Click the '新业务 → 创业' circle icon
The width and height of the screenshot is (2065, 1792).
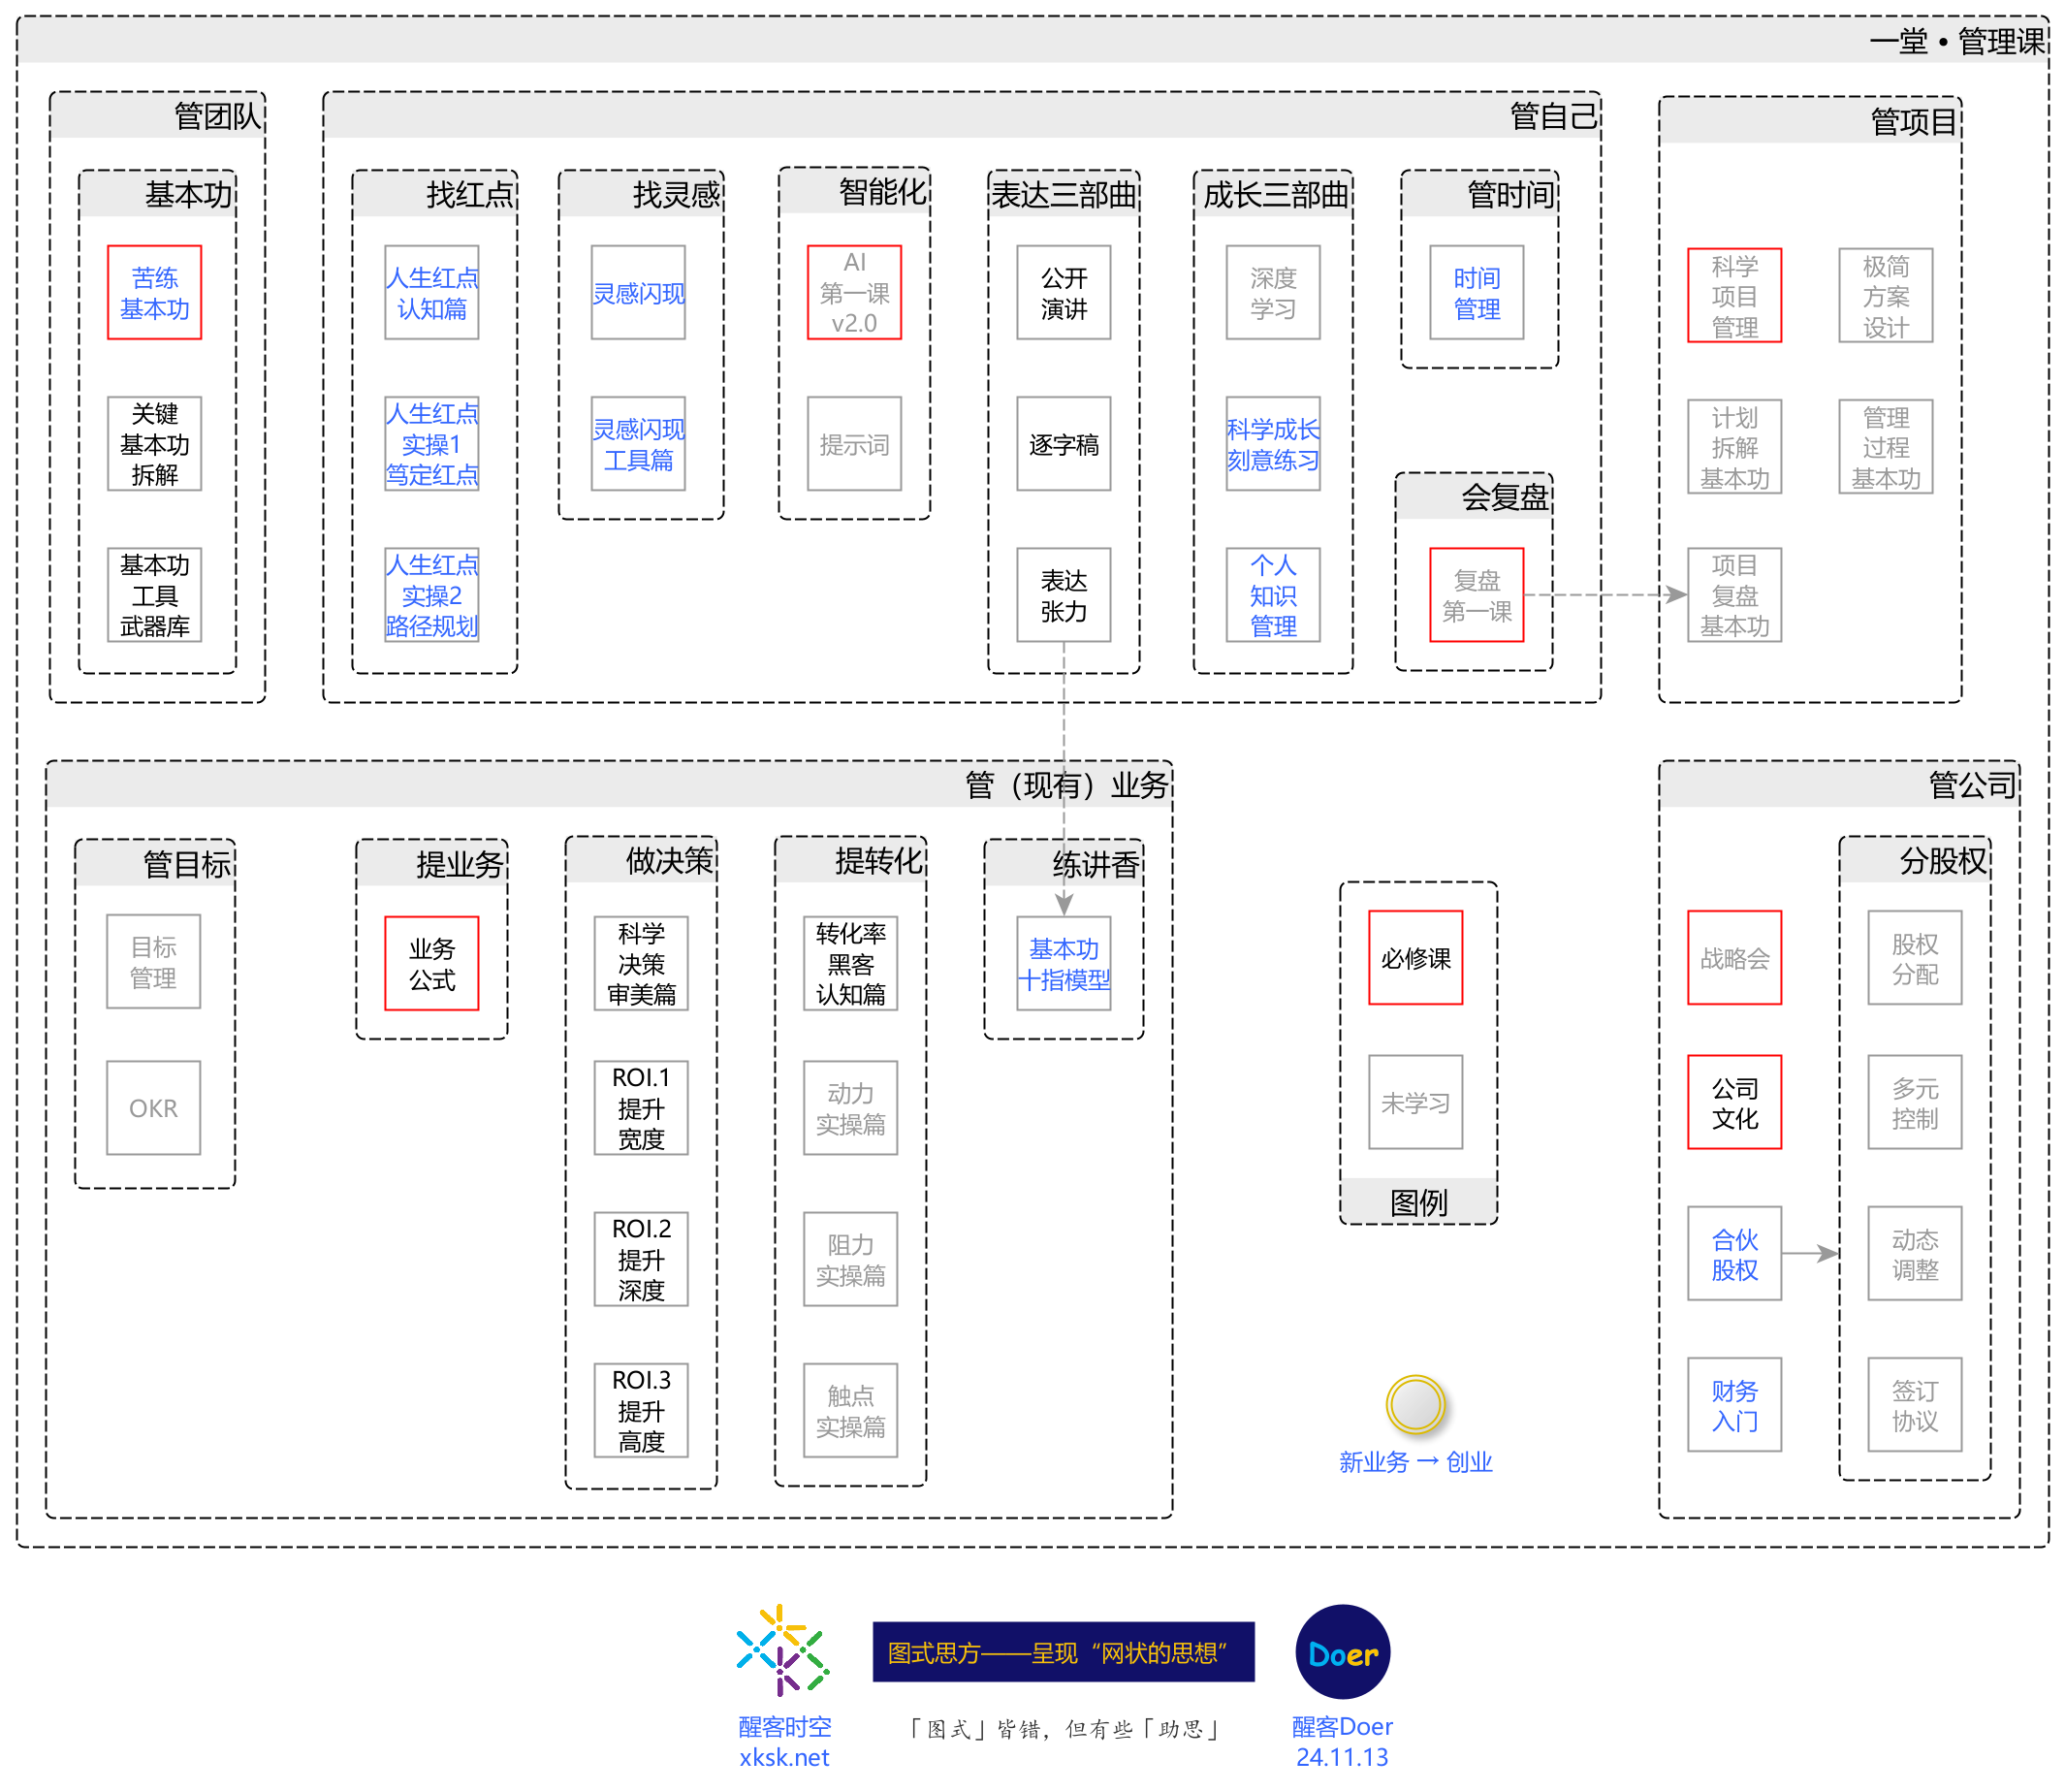point(1415,1405)
